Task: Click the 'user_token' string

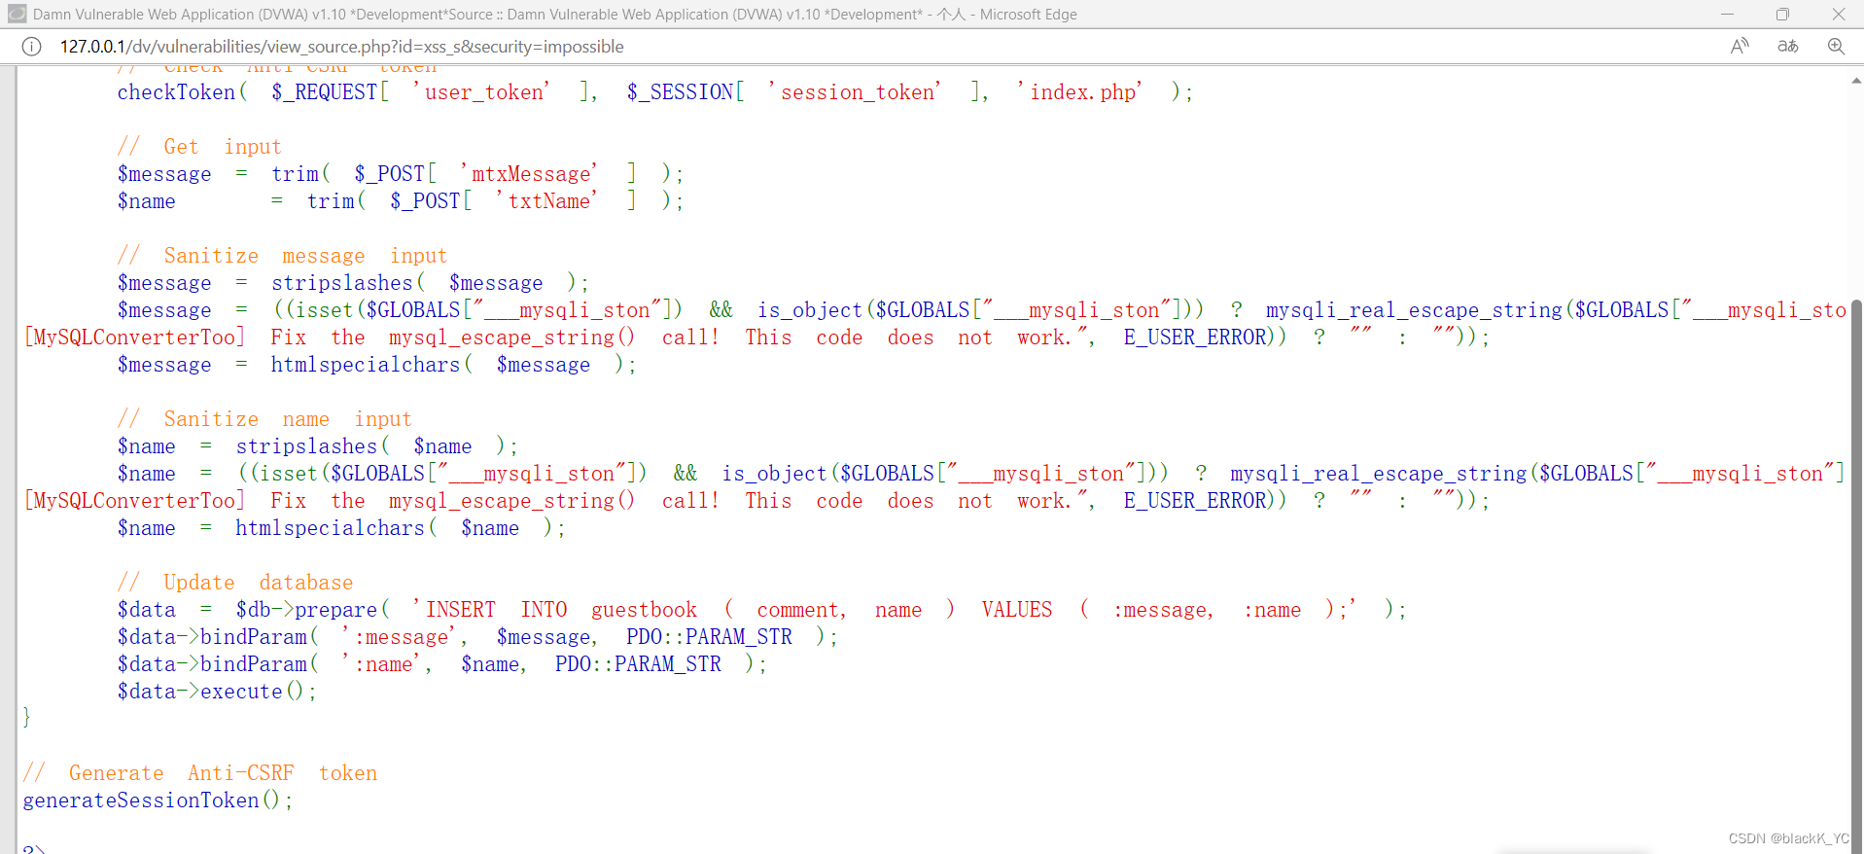Action: pos(481,92)
